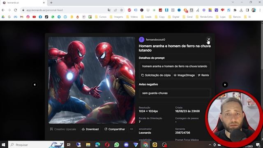Open the Videos bookmark folder
Screen dimensions: 263x148
[132, 17]
